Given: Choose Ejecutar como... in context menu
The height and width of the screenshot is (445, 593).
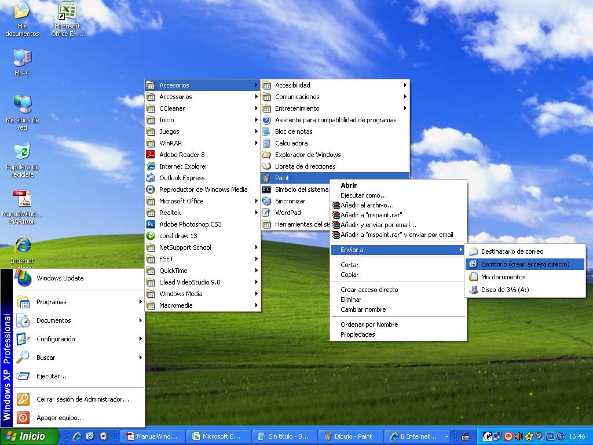Looking at the screenshot, I should coord(398,195).
